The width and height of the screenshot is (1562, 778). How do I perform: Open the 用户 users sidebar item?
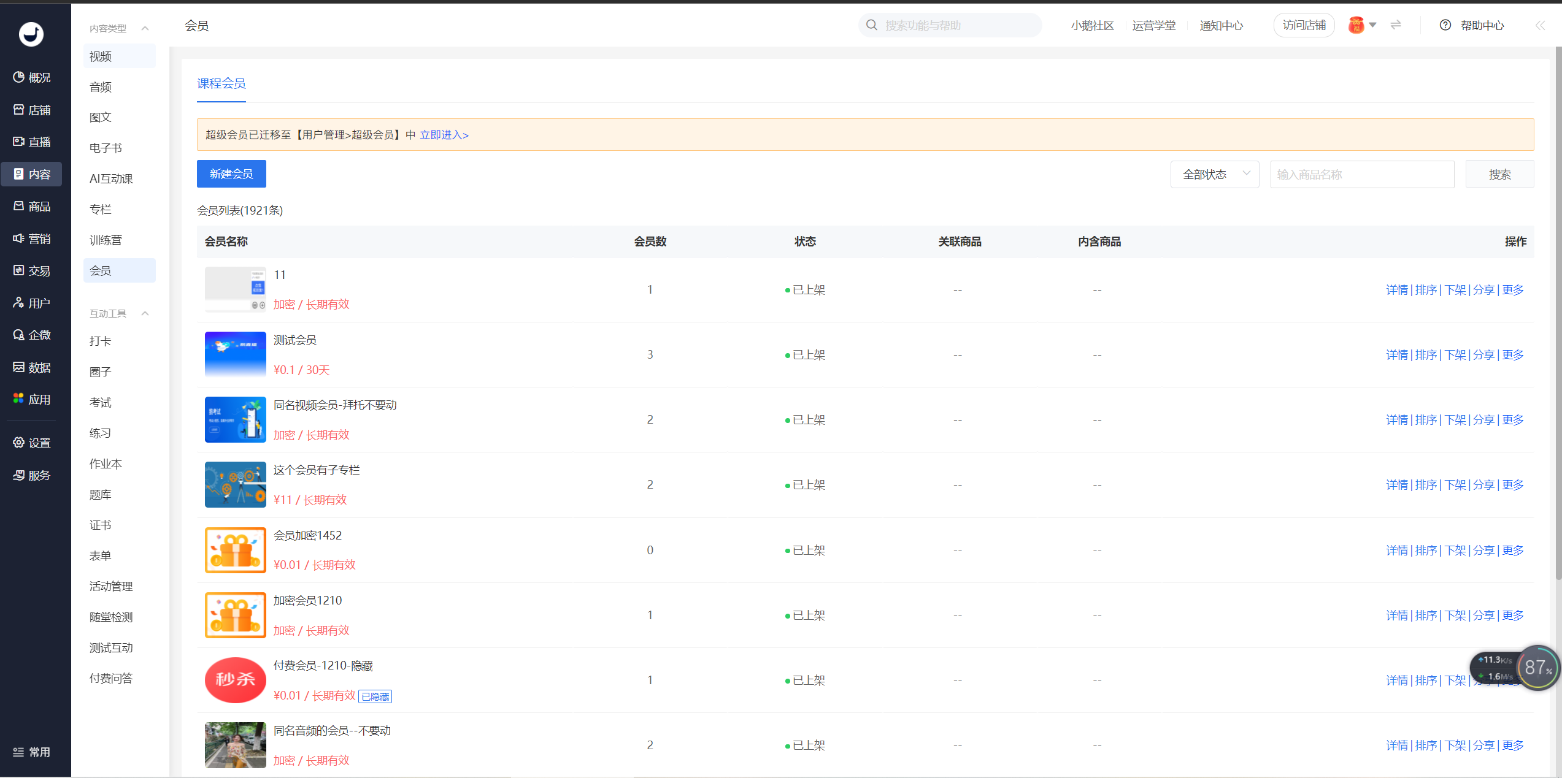[32, 303]
